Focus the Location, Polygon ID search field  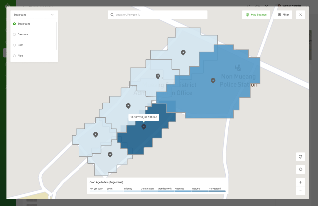point(158,15)
